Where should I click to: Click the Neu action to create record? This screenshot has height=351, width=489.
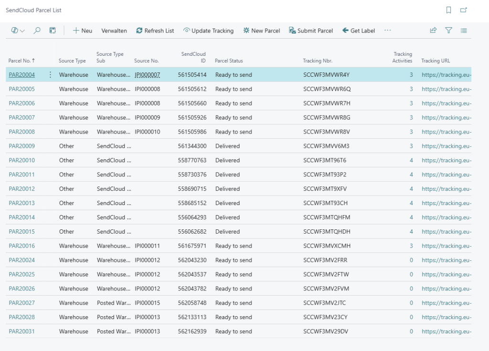83,31
